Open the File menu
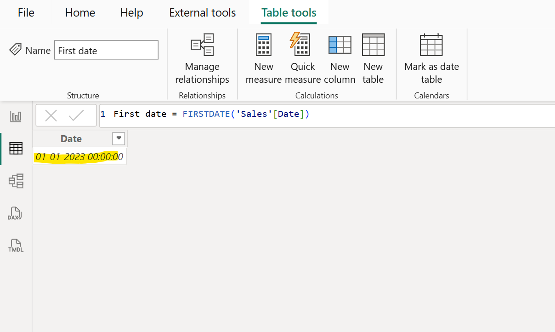The height and width of the screenshot is (332, 555). 26,12
